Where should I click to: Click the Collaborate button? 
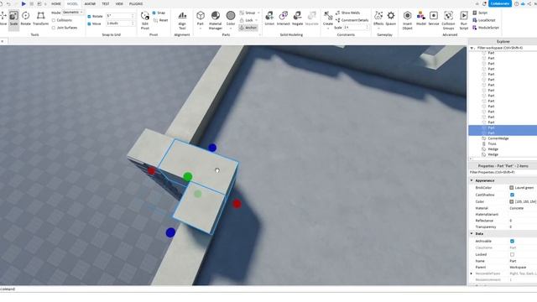(x=500, y=3)
